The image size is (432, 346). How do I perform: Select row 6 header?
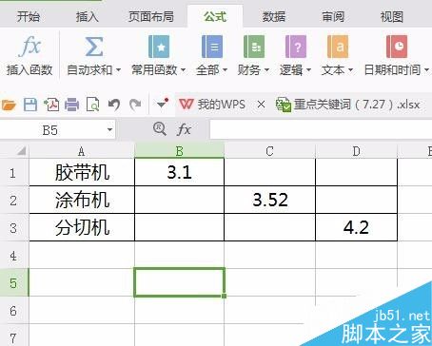(x=14, y=310)
